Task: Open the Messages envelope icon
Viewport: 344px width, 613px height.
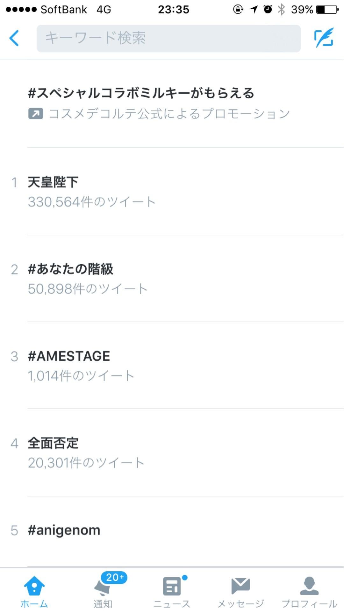Action: point(240,586)
